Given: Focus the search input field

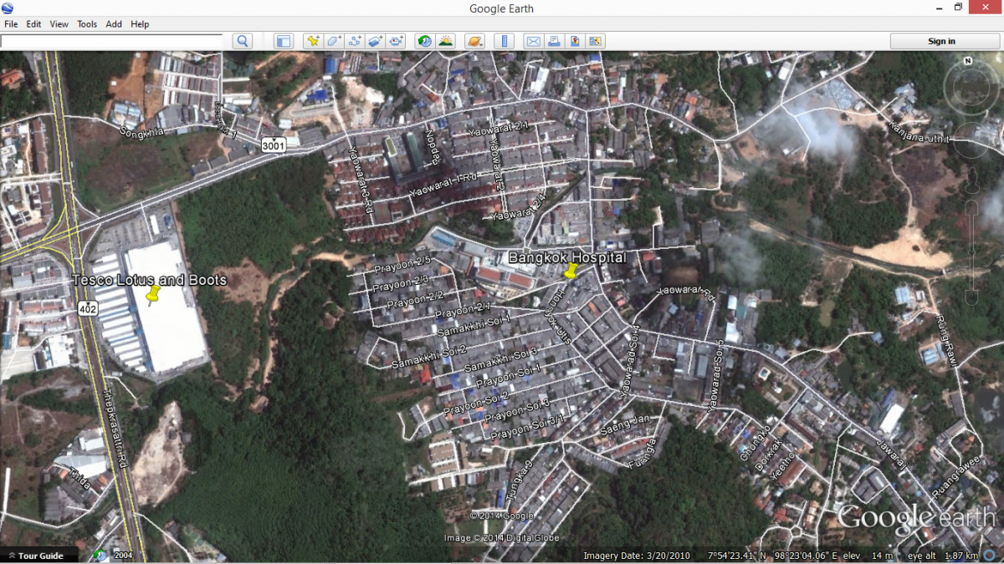Looking at the screenshot, I should coord(111,41).
